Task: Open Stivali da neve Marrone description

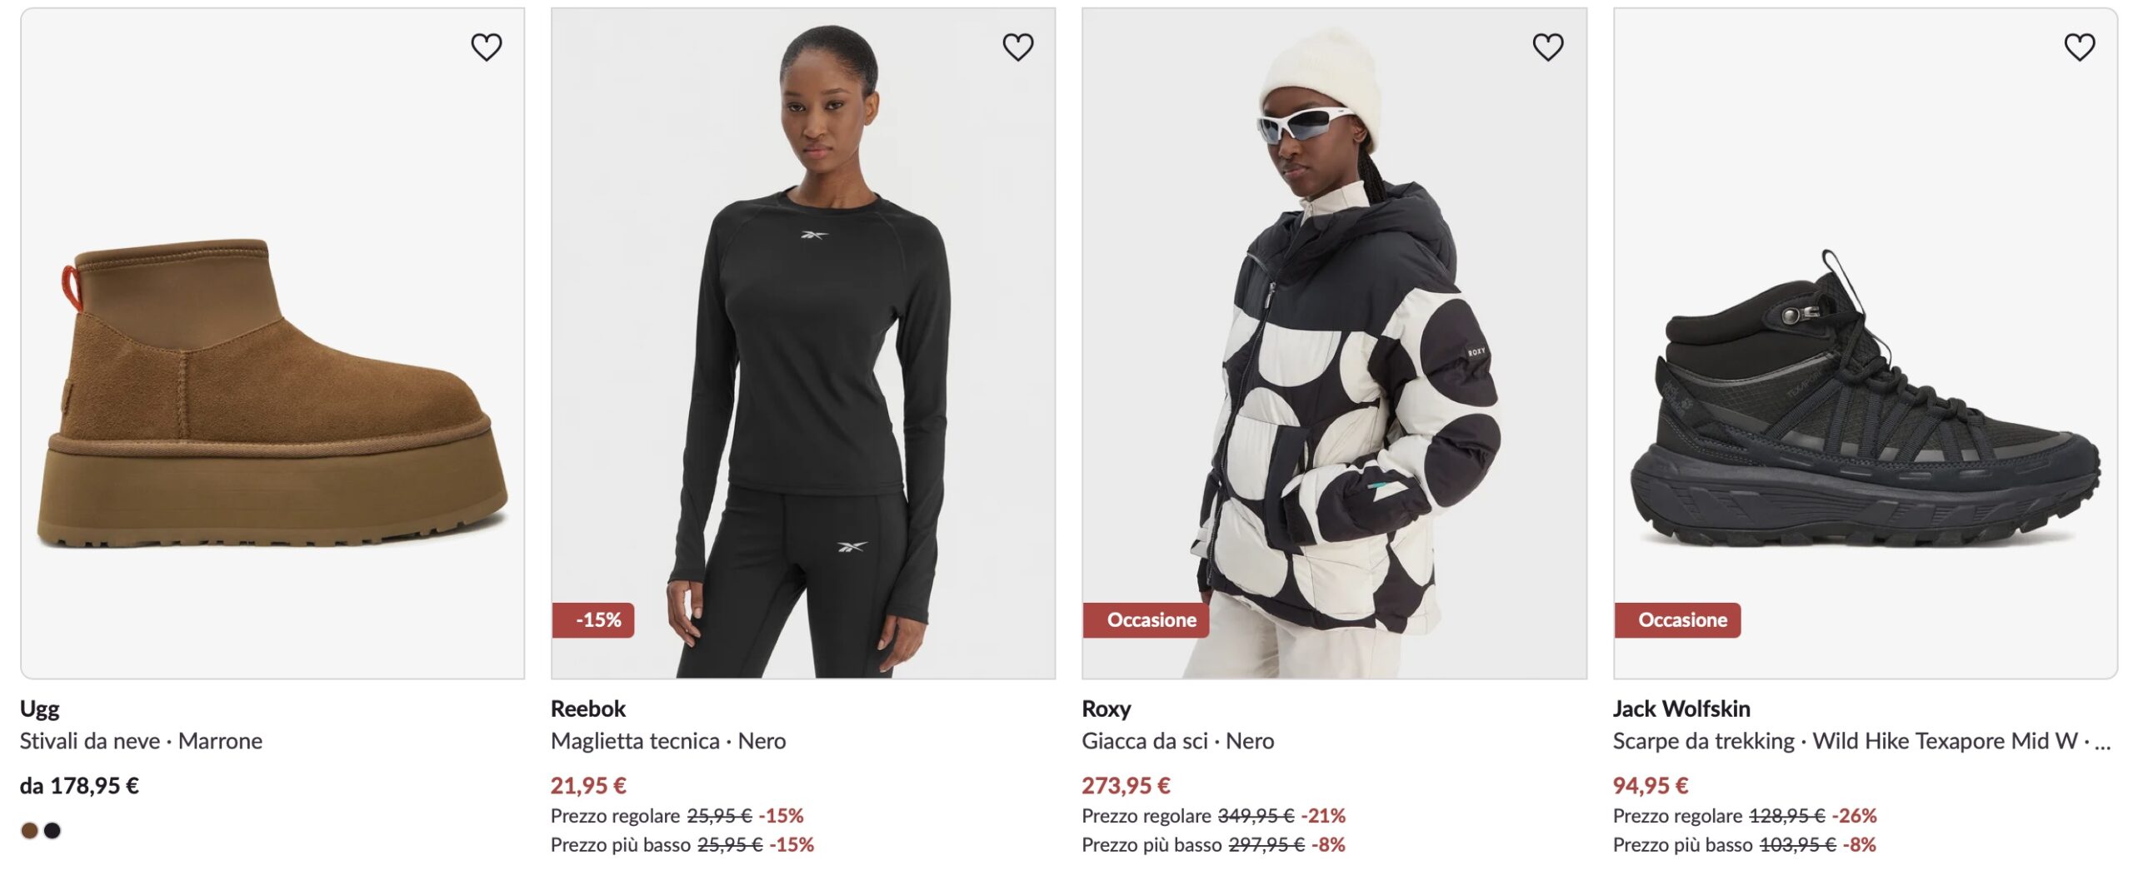Action: 142,741
